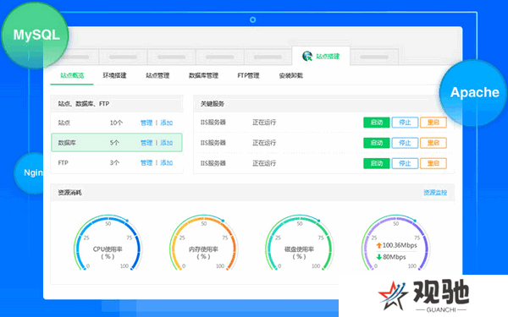Click the green download arrow icon
This screenshot has width=508, height=317.
click(378, 257)
